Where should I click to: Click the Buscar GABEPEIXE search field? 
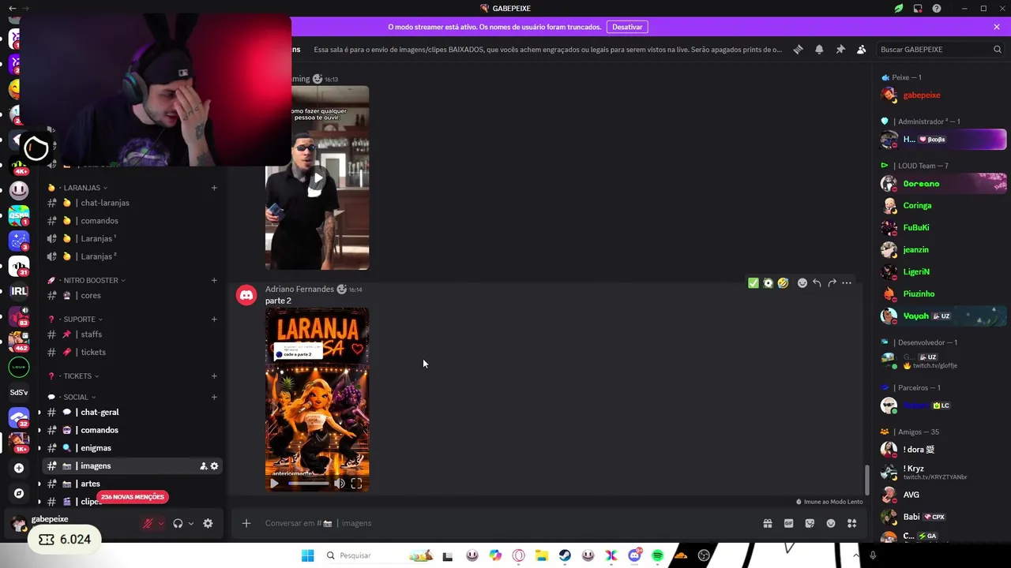coord(940,49)
